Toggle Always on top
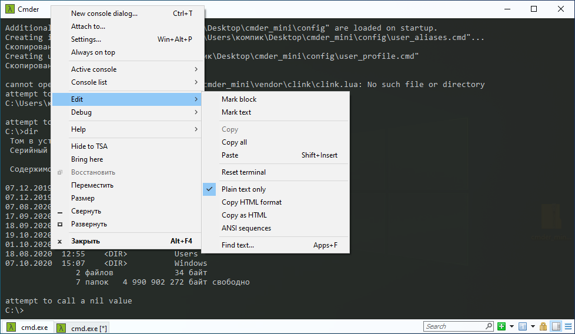Viewport: 575px width, 334px height. (x=93, y=52)
